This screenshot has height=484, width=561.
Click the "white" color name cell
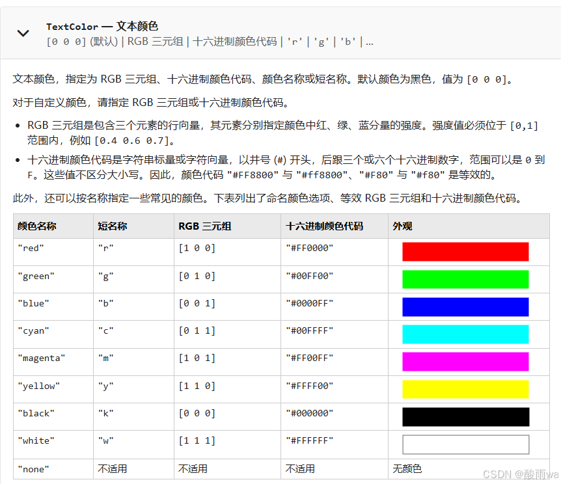(x=53, y=445)
